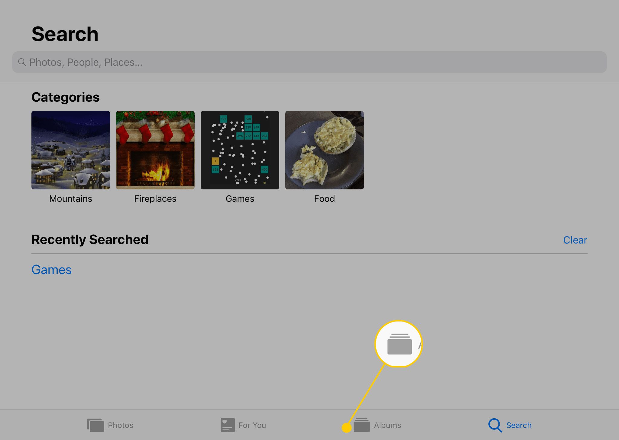Tap the Search input field
This screenshot has width=619, height=440.
click(x=309, y=62)
